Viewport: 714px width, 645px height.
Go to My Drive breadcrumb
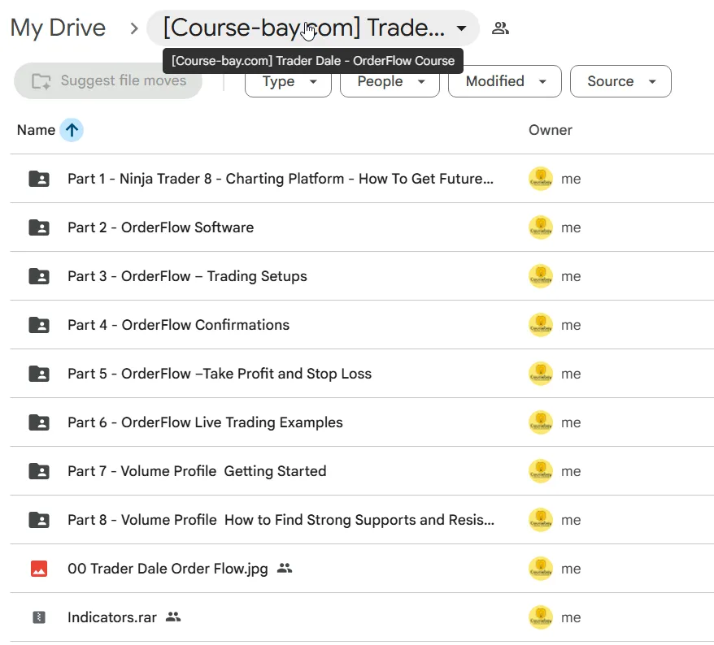pos(58,28)
